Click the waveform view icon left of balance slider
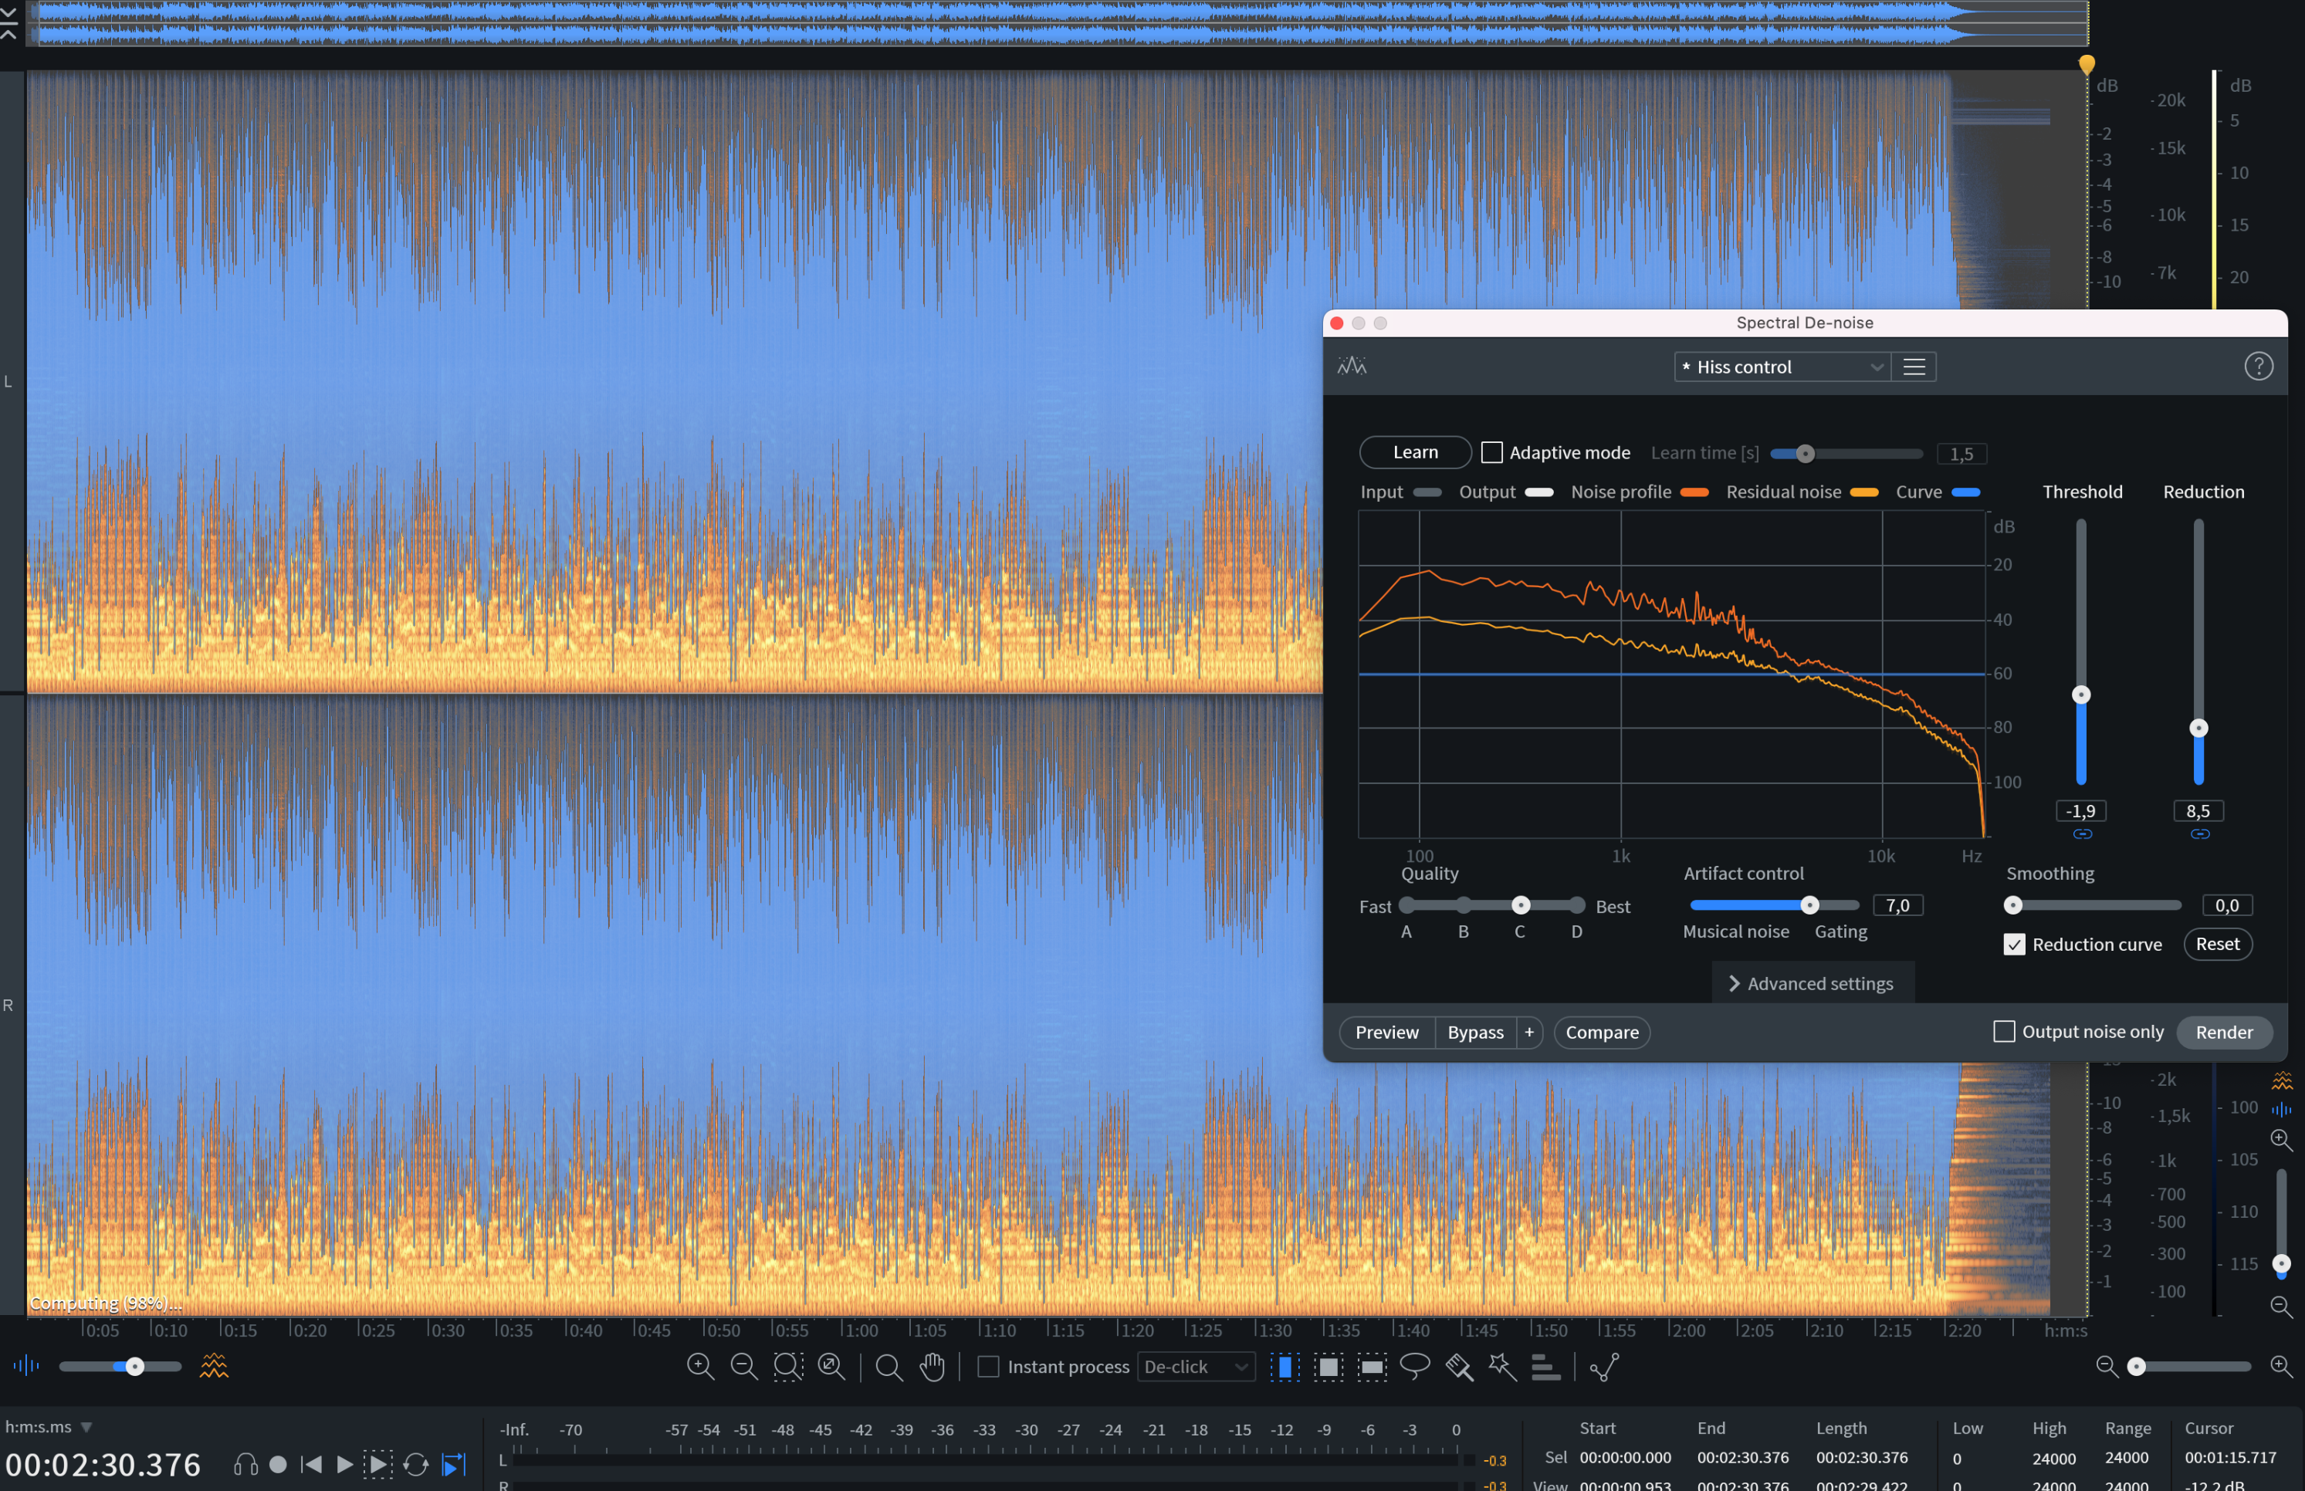 point(26,1365)
